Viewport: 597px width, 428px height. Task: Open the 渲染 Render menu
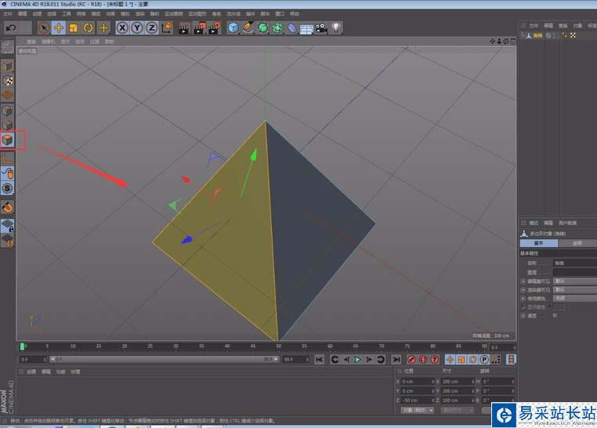pos(140,13)
